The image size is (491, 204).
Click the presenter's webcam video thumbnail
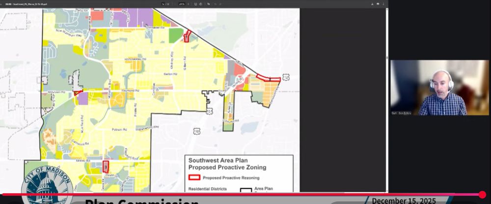click(x=429, y=88)
